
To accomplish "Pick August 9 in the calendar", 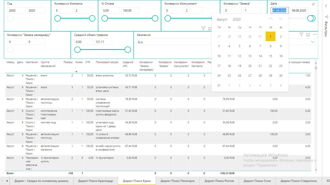I will point(281,46).
